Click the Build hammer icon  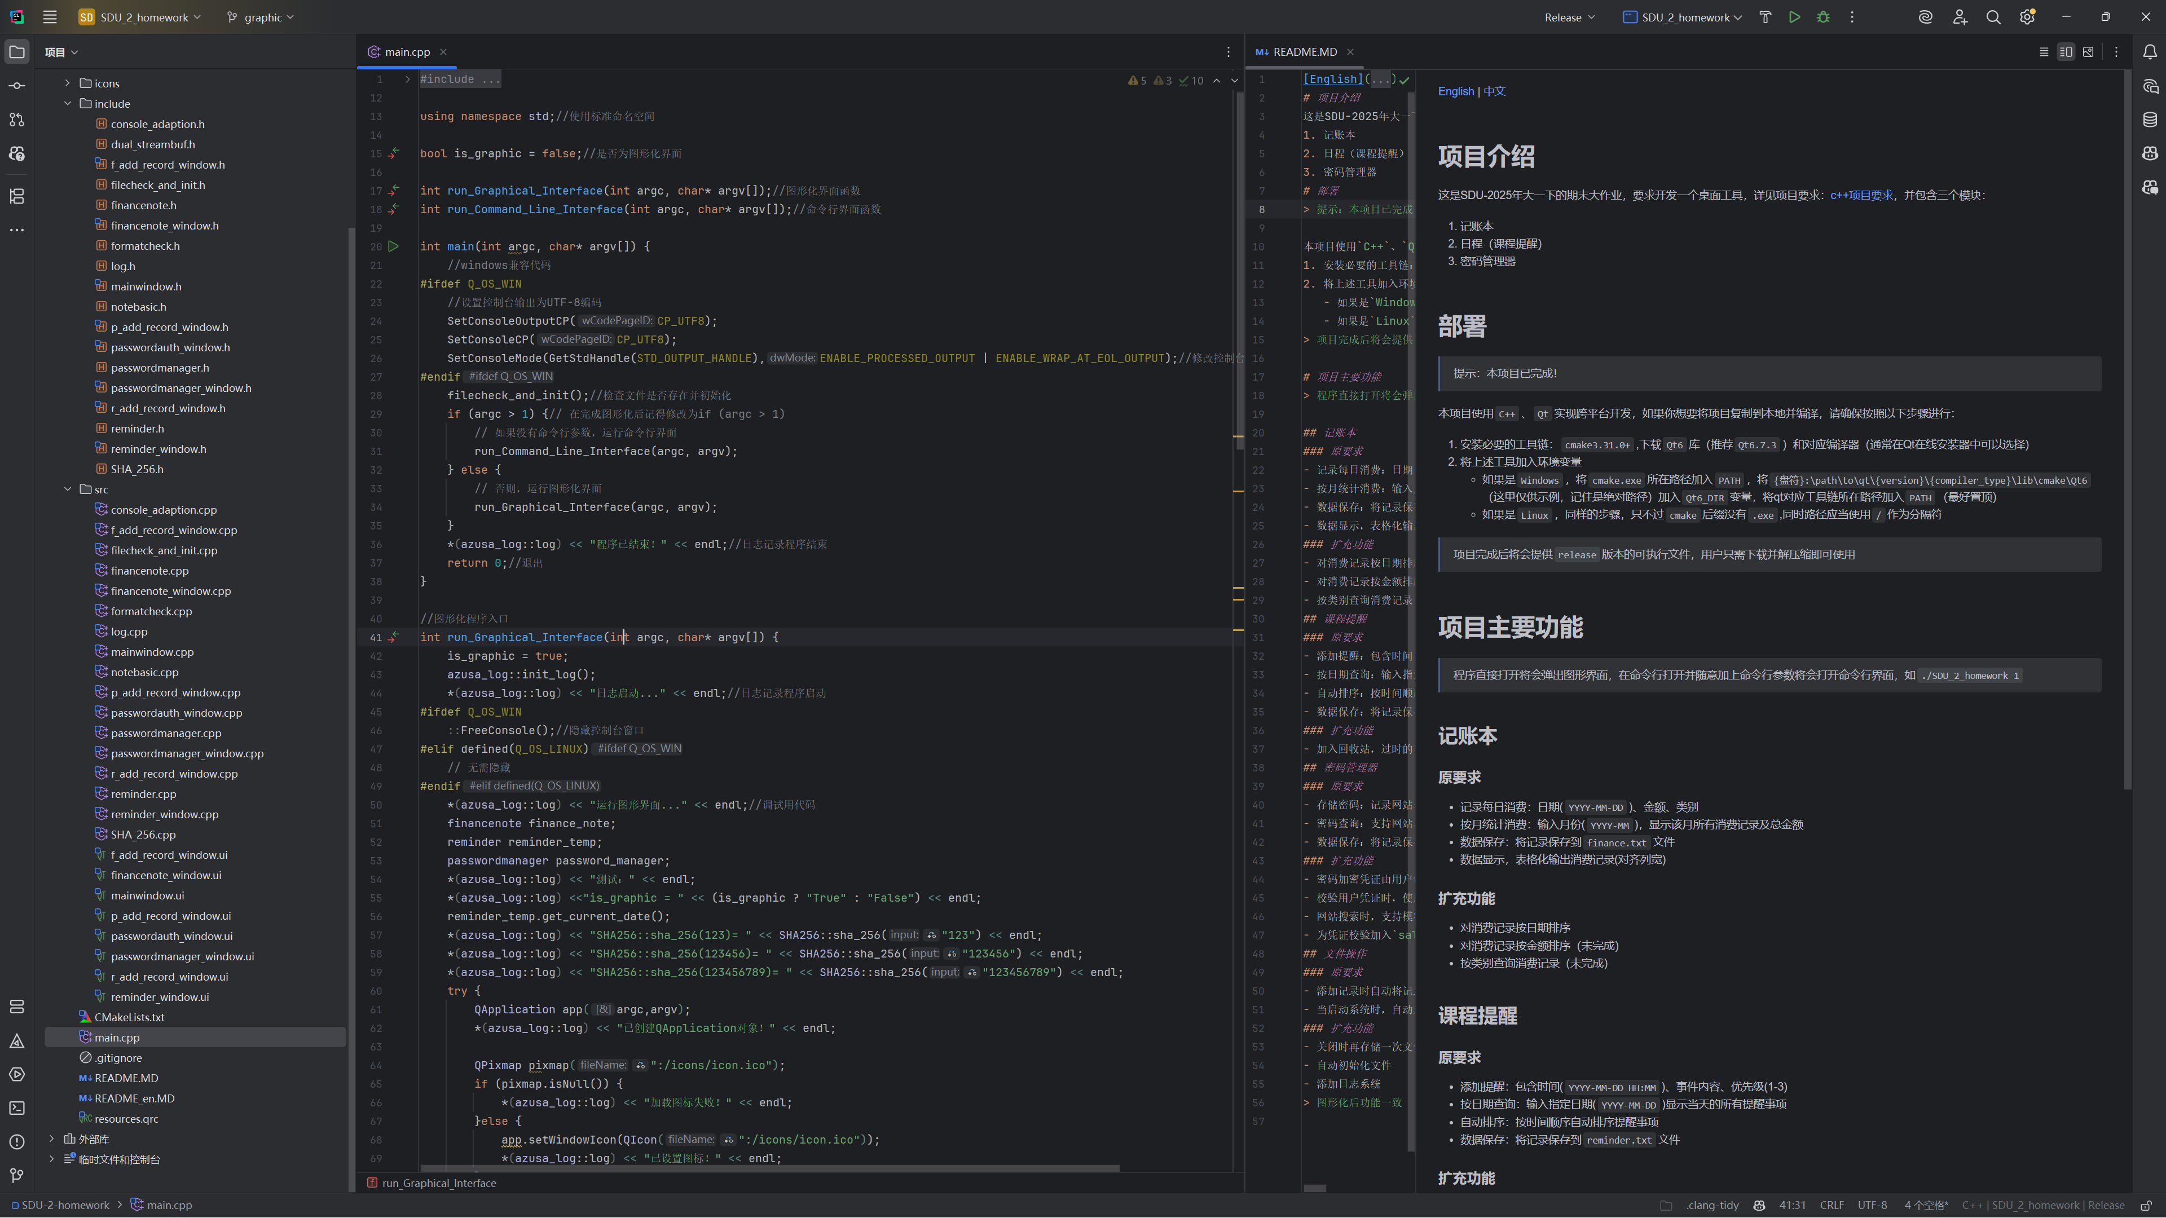point(1765,17)
